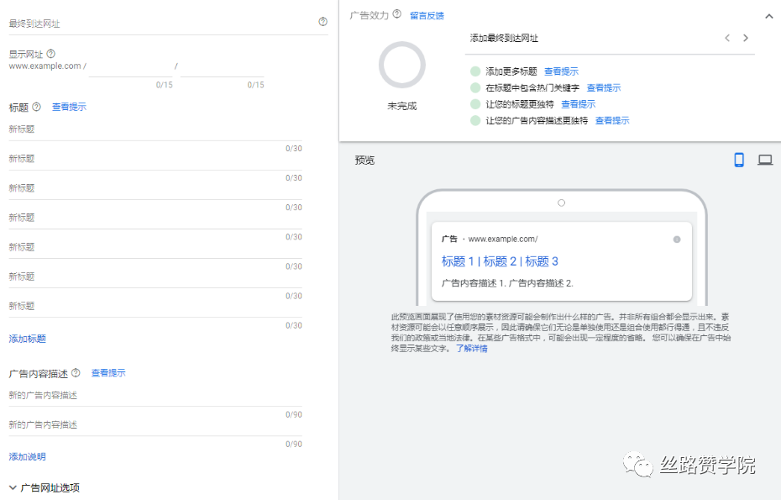The image size is (781, 500).
Task: Click the options dot on the ad preview card
Action: pos(677,239)
